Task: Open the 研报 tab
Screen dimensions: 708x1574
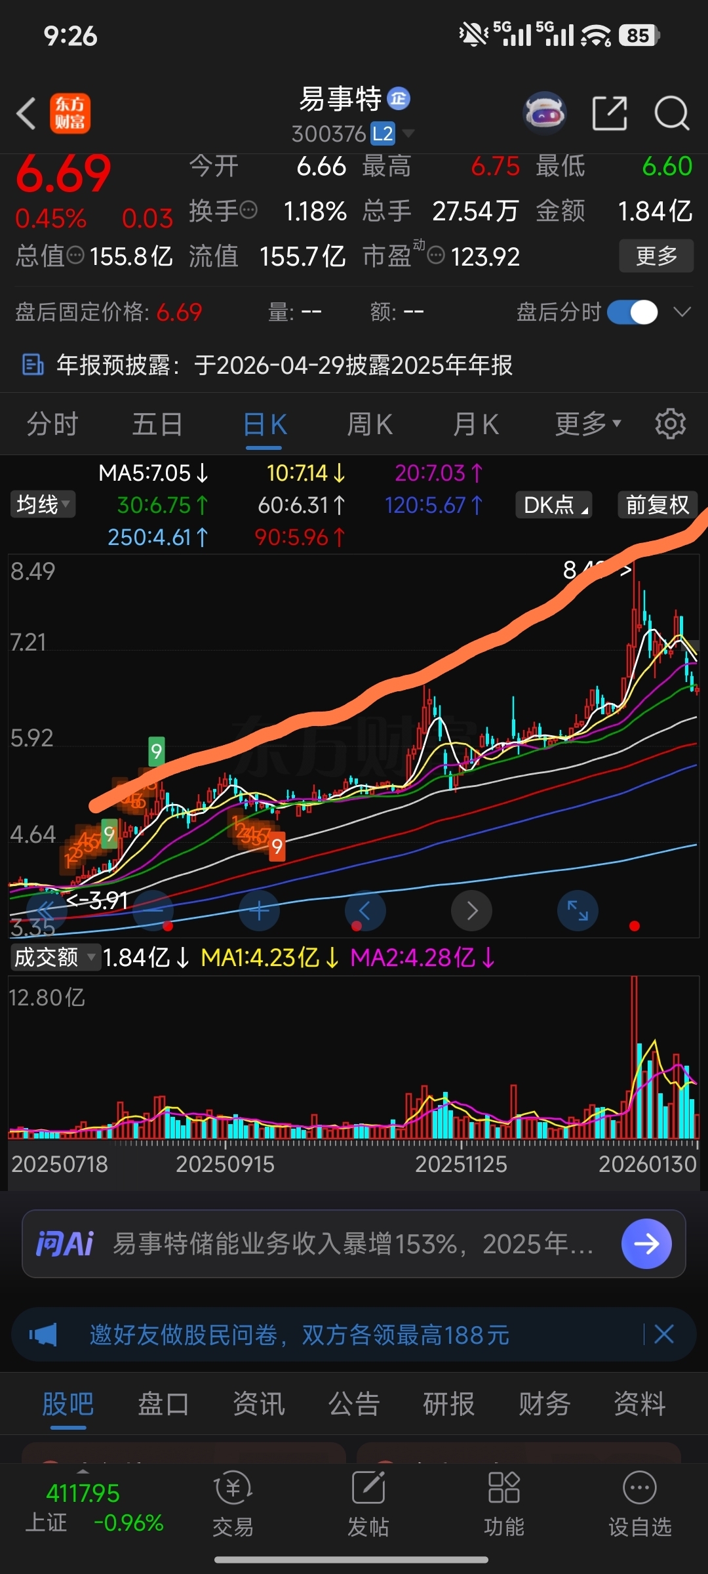Action: click(x=449, y=1404)
